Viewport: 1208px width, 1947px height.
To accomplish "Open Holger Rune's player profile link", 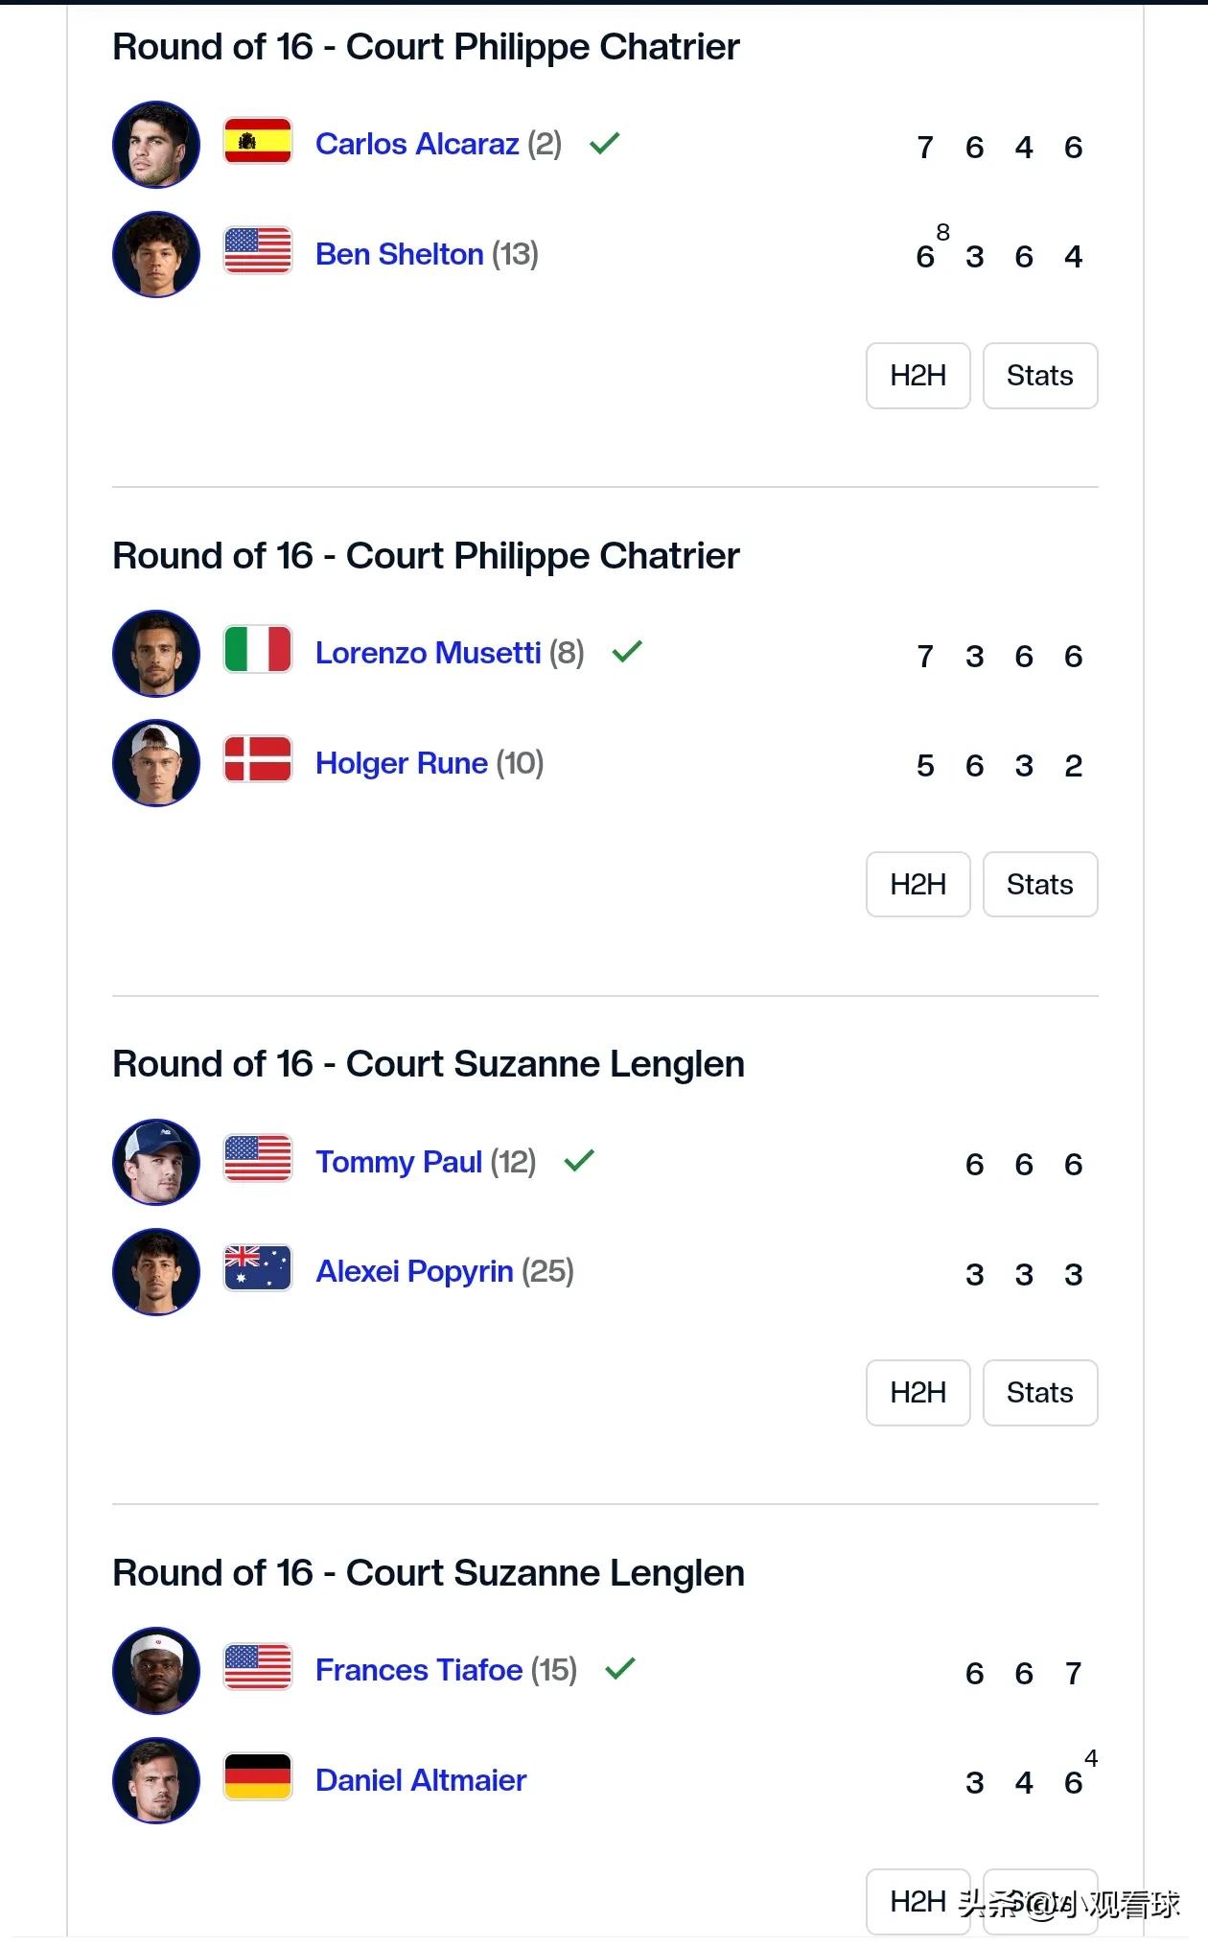I will [x=402, y=763].
